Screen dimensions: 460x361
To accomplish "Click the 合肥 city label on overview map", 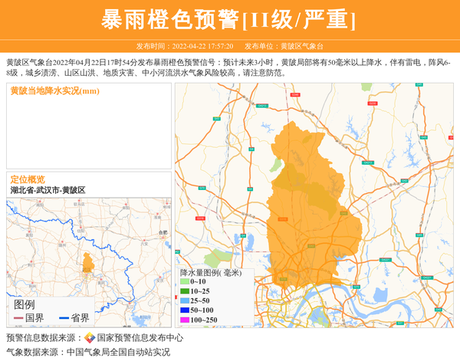I will coord(161,231).
